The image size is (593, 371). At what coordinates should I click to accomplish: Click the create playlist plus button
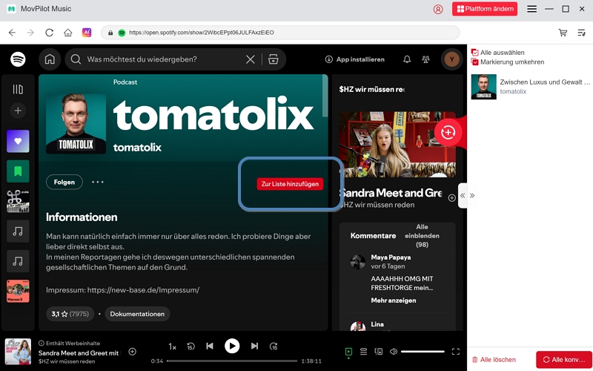(x=18, y=111)
